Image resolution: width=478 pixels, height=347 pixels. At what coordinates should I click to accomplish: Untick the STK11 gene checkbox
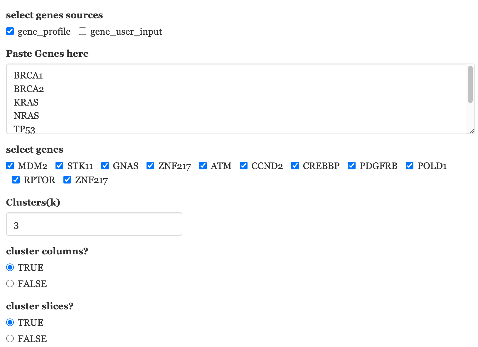tap(59, 166)
